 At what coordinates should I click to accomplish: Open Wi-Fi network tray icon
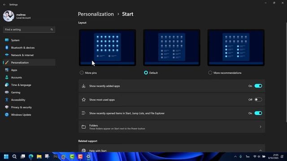(x=255, y=157)
